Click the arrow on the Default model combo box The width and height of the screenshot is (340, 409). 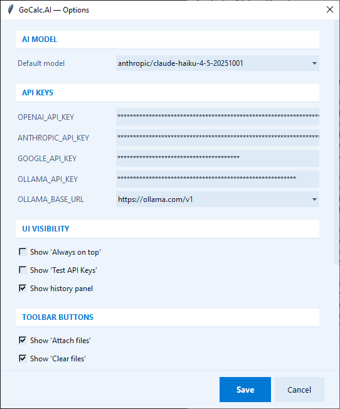314,63
